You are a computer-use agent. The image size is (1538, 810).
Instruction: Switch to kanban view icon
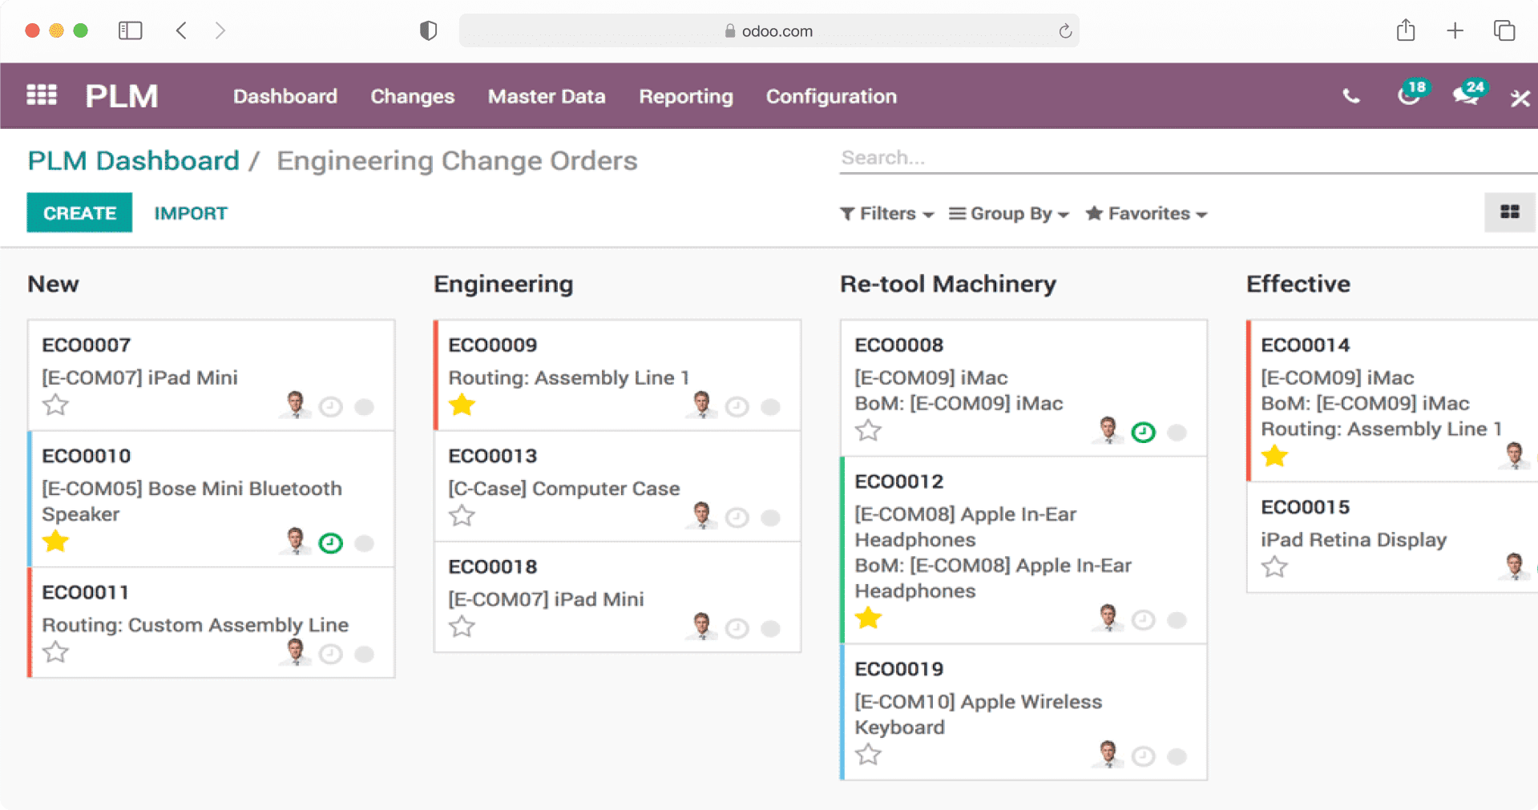pos(1509,212)
